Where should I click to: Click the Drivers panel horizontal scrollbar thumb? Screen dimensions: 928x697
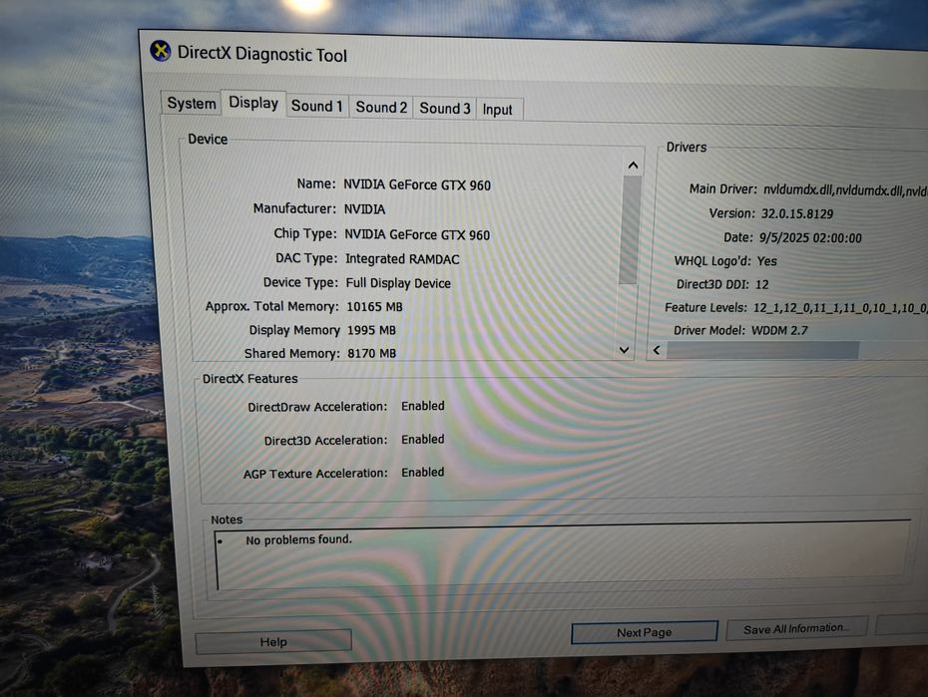coord(763,350)
